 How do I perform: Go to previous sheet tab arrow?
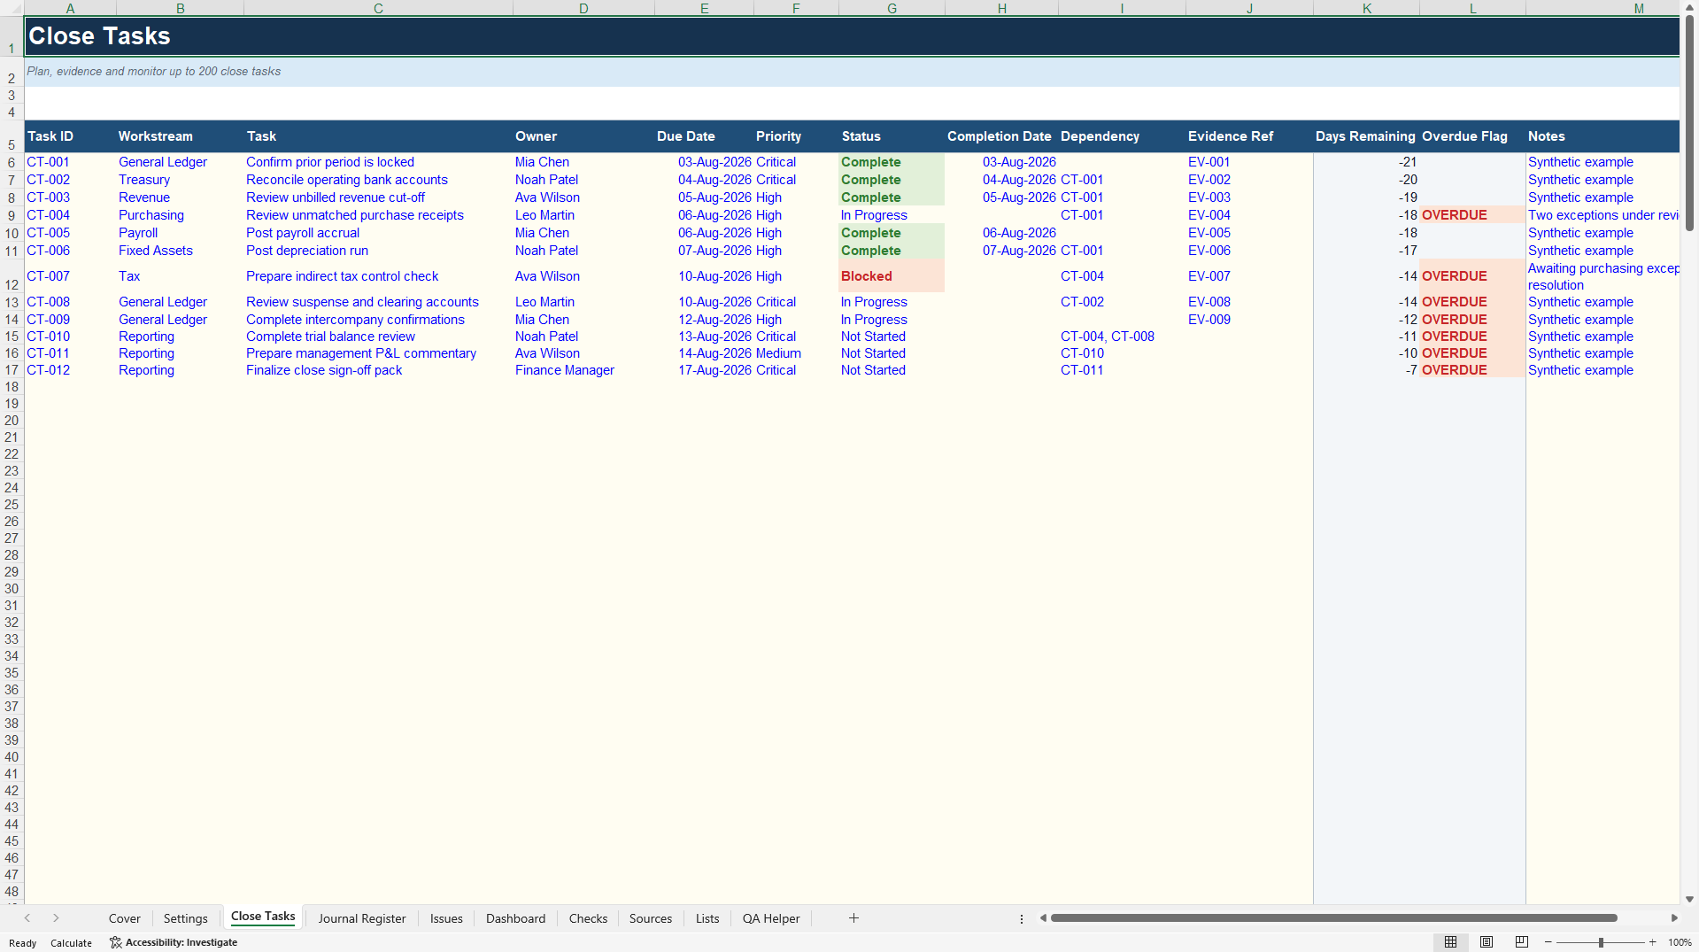coord(27,918)
